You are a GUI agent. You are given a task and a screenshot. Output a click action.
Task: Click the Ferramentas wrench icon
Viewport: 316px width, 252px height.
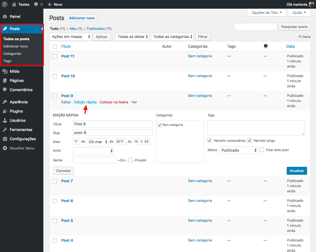(5, 130)
